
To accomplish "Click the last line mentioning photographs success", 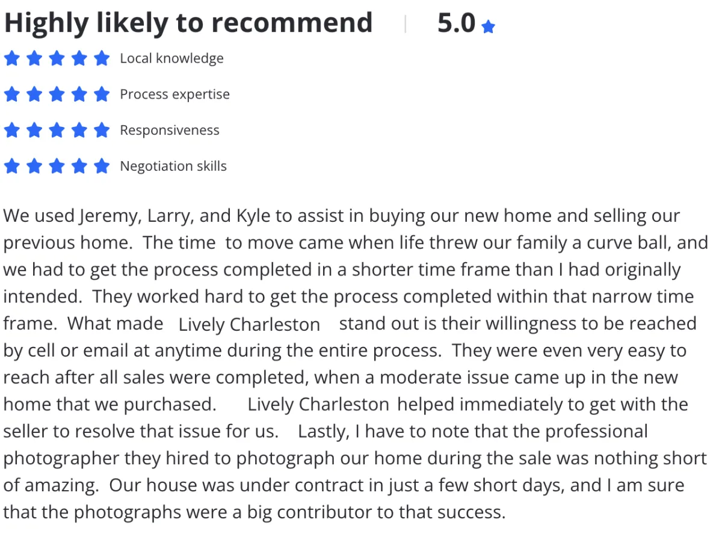I will pyautogui.click(x=254, y=512).
